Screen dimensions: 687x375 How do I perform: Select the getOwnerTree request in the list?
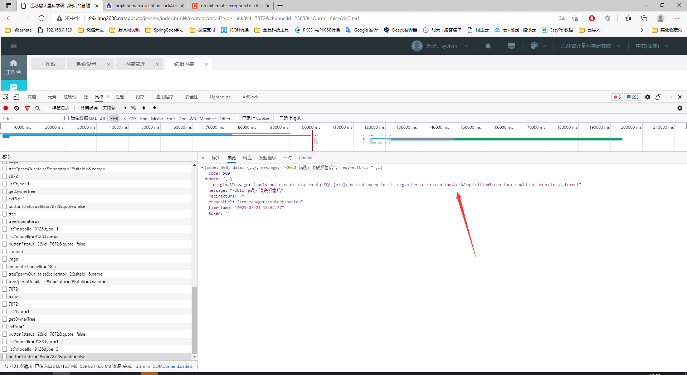[x=22, y=191]
